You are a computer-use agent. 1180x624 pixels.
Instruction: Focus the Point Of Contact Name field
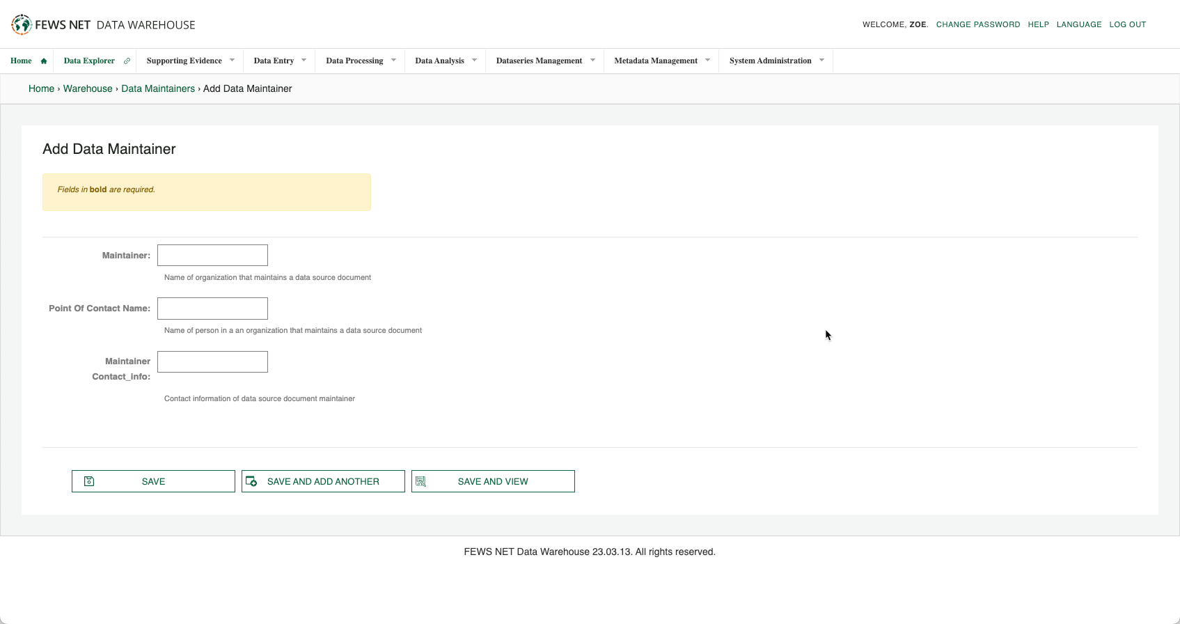click(x=212, y=309)
